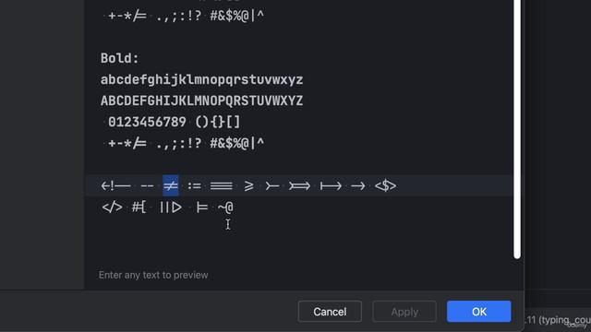Image resolution: width=591 pixels, height=332 pixels.
Task: Click the highlighted not-equal ligature
Action: point(171,185)
